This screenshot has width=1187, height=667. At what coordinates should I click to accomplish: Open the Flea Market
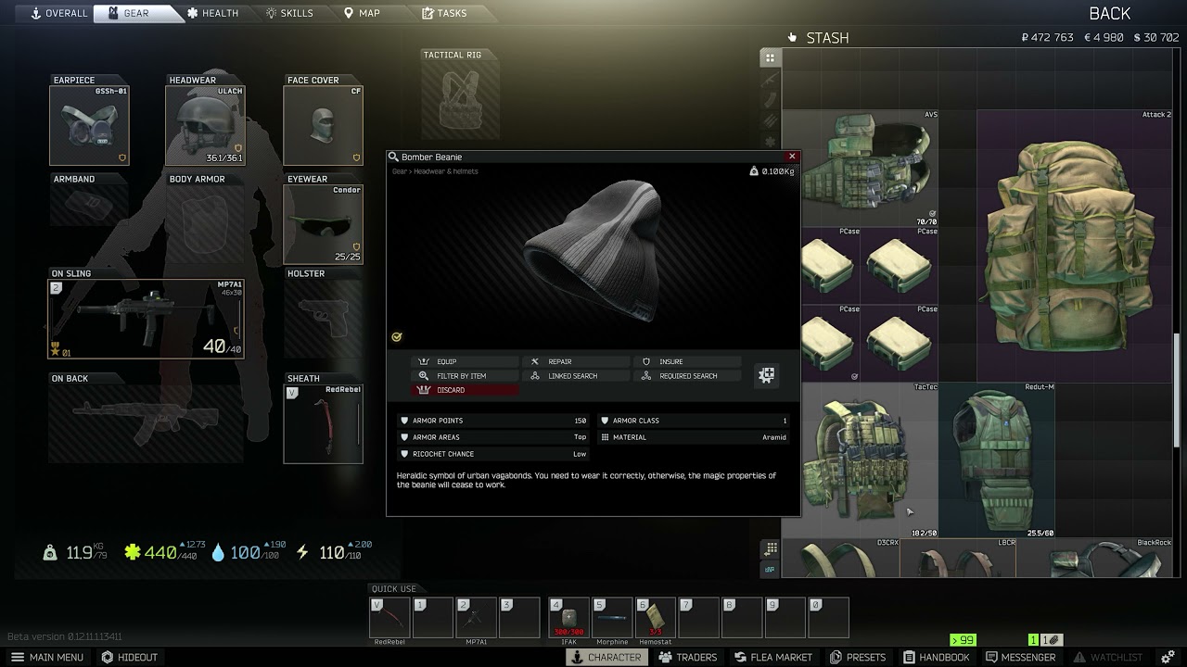772,657
